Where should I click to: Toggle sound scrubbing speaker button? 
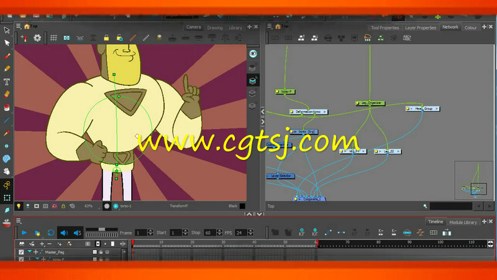click(x=77, y=233)
